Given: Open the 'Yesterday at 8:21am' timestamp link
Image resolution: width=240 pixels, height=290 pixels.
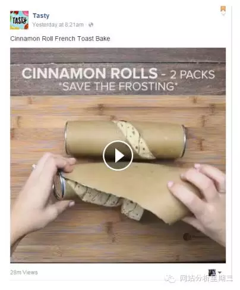Looking at the screenshot, I should pos(58,25).
